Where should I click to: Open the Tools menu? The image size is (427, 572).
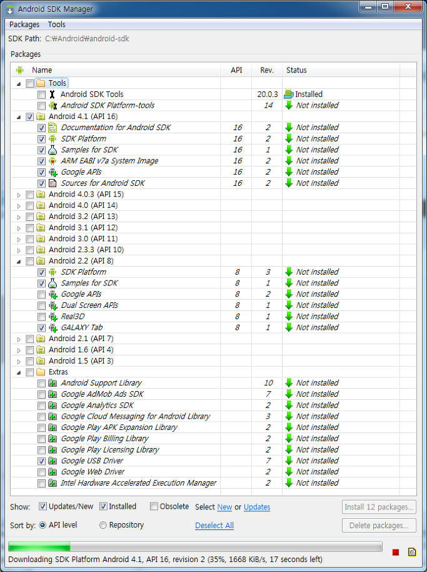pyautogui.click(x=56, y=24)
